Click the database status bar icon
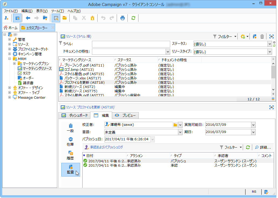The image size is (278, 198). click(x=266, y=192)
